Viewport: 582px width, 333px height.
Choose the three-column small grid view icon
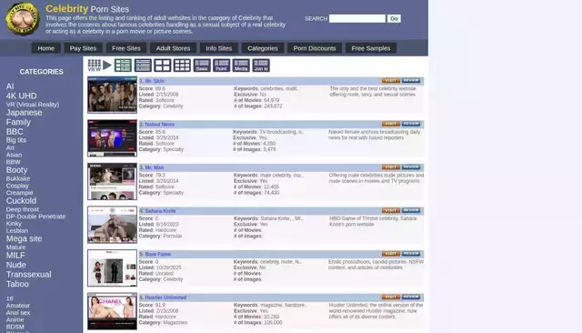click(x=182, y=66)
